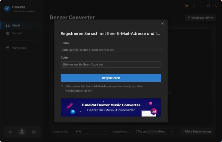
Task: Click the E-Mail address input field
Action: pyautogui.click(x=111, y=50)
